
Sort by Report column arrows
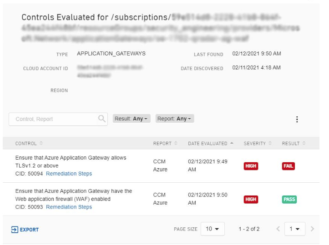(x=176, y=144)
